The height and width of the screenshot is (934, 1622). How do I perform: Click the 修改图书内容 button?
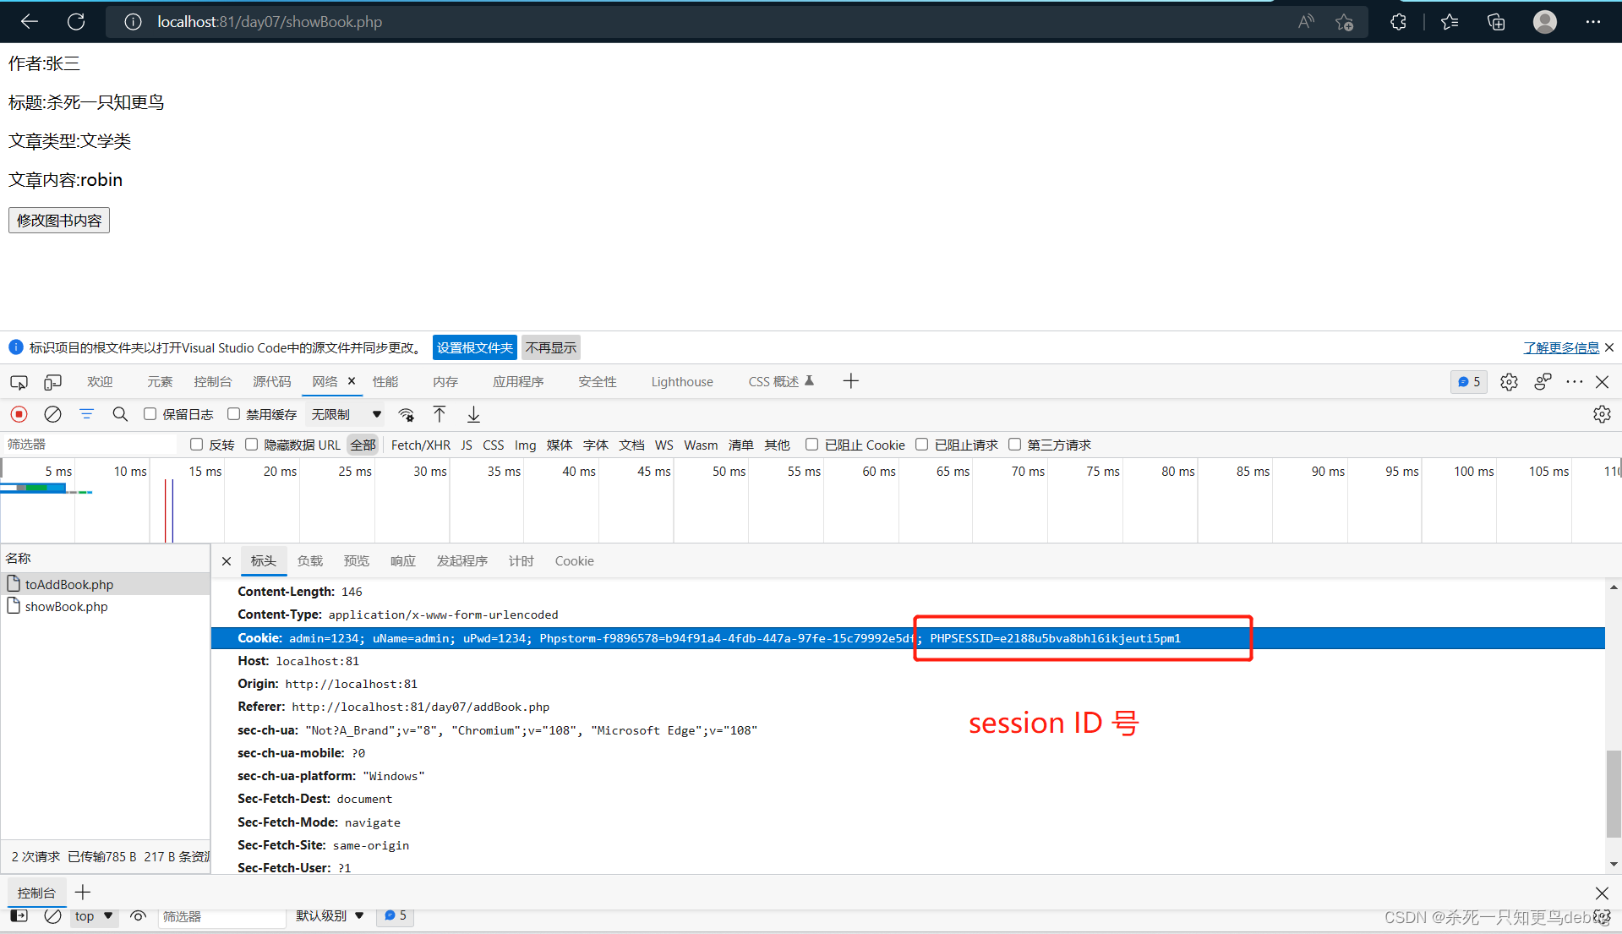59,221
